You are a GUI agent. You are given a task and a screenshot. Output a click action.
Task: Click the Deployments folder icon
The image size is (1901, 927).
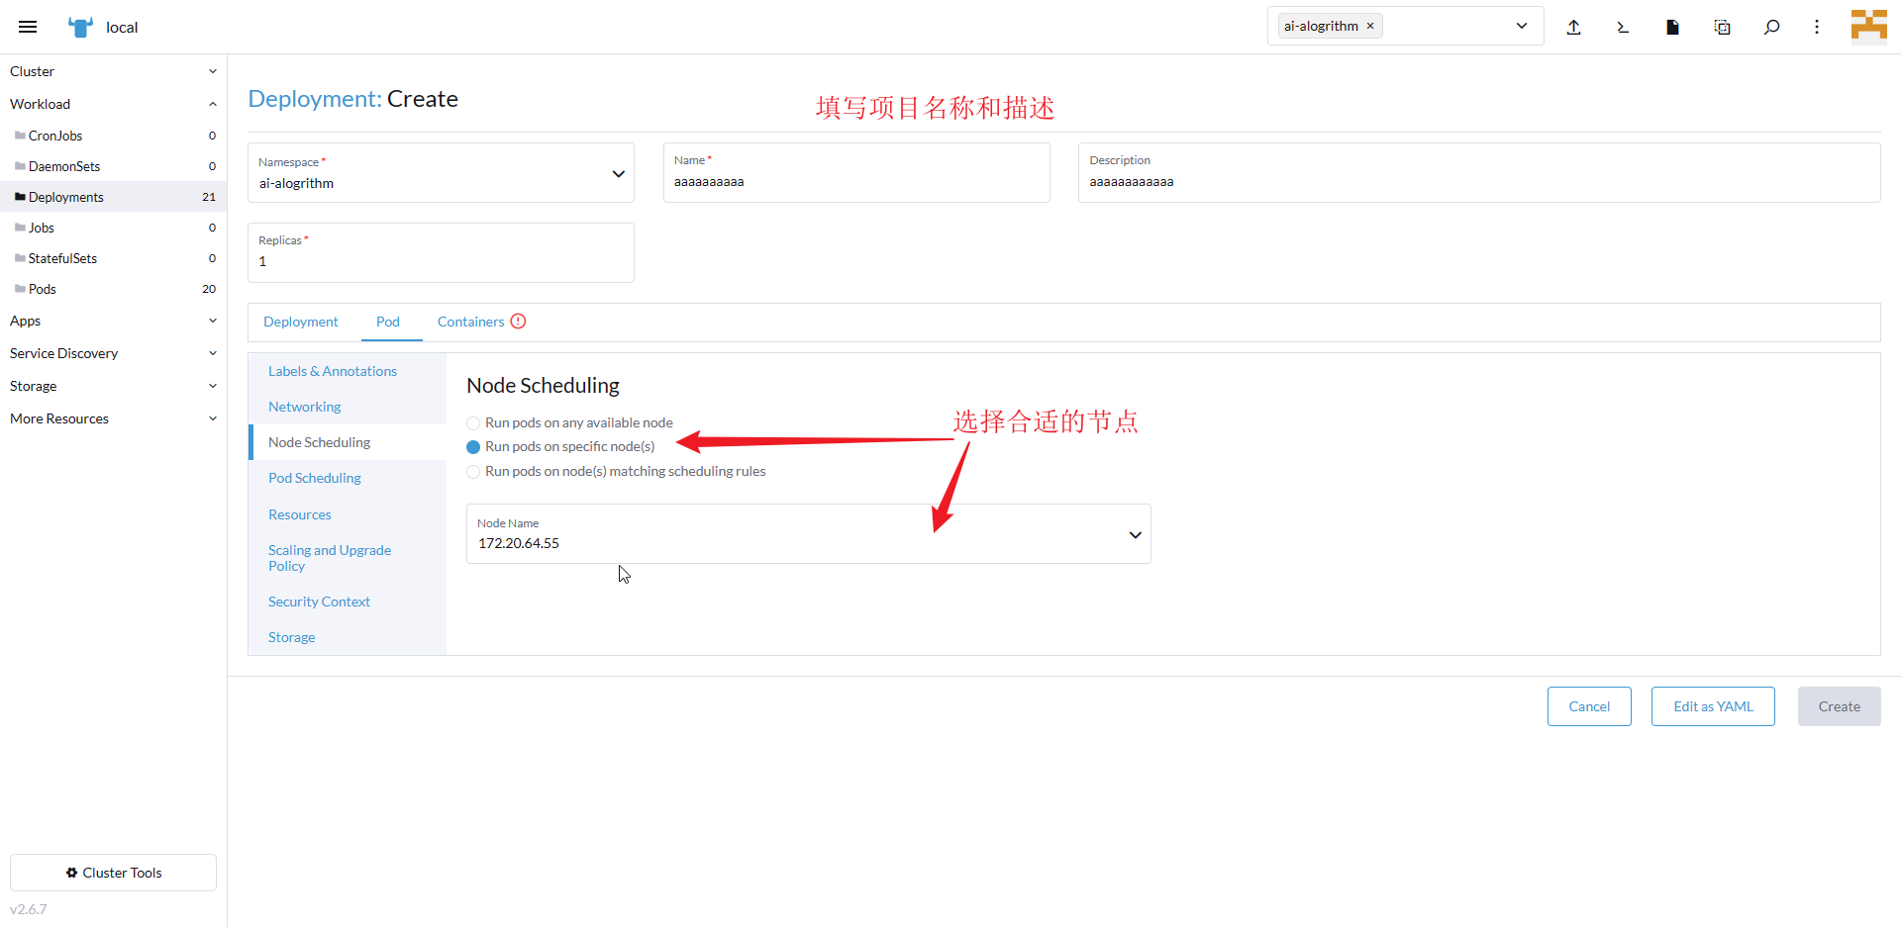point(20,197)
